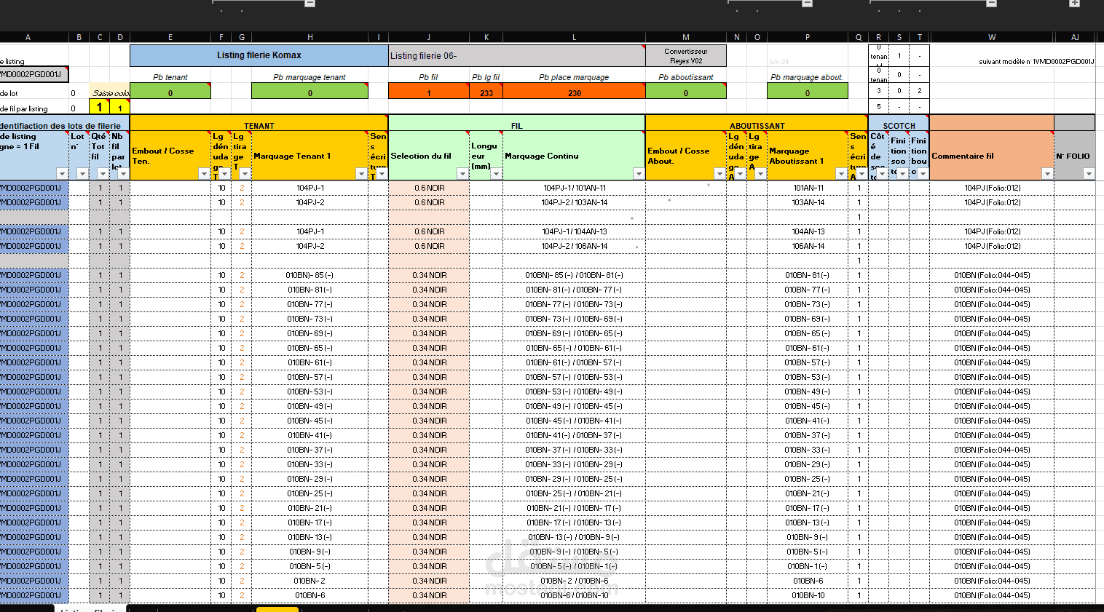The width and height of the screenshot is (1104, 612).
Task: Click the large yellow cell showing 1 in column C
Action: coord(100,107)
